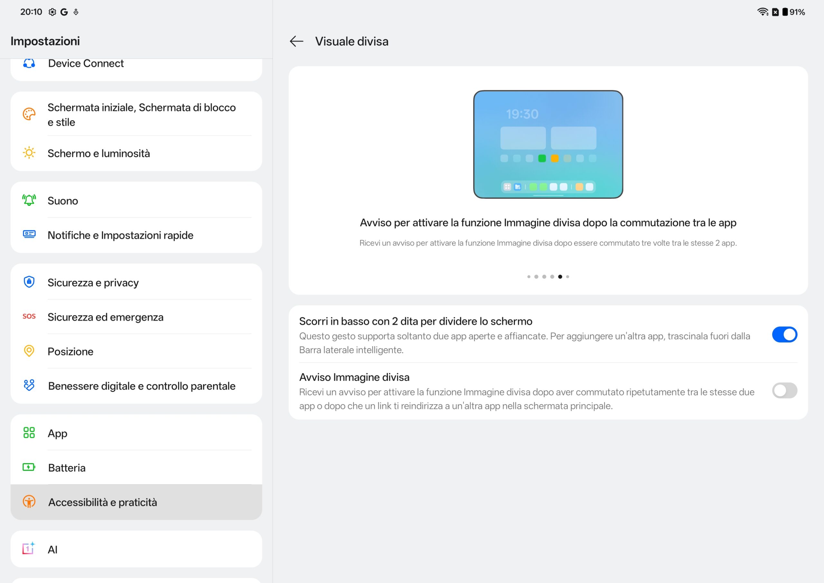Open the Batteria settings entry
824x583 pixels.
pos(67,468)
